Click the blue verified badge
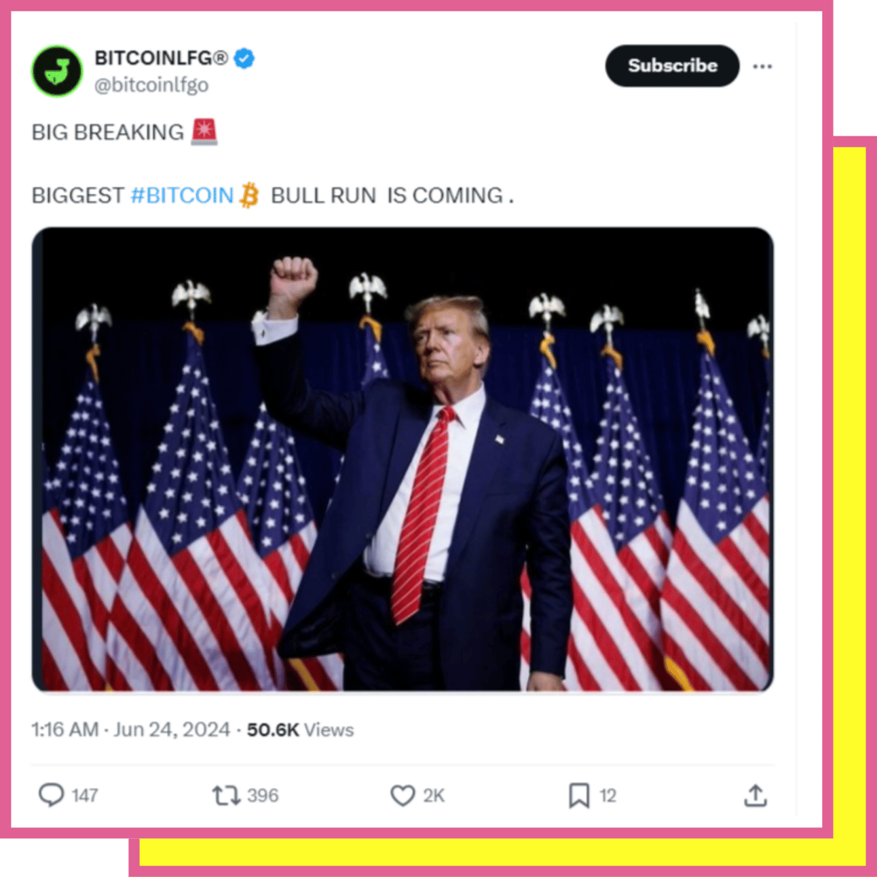This screenshot has width=877, height=877. (x=244, y=58)
